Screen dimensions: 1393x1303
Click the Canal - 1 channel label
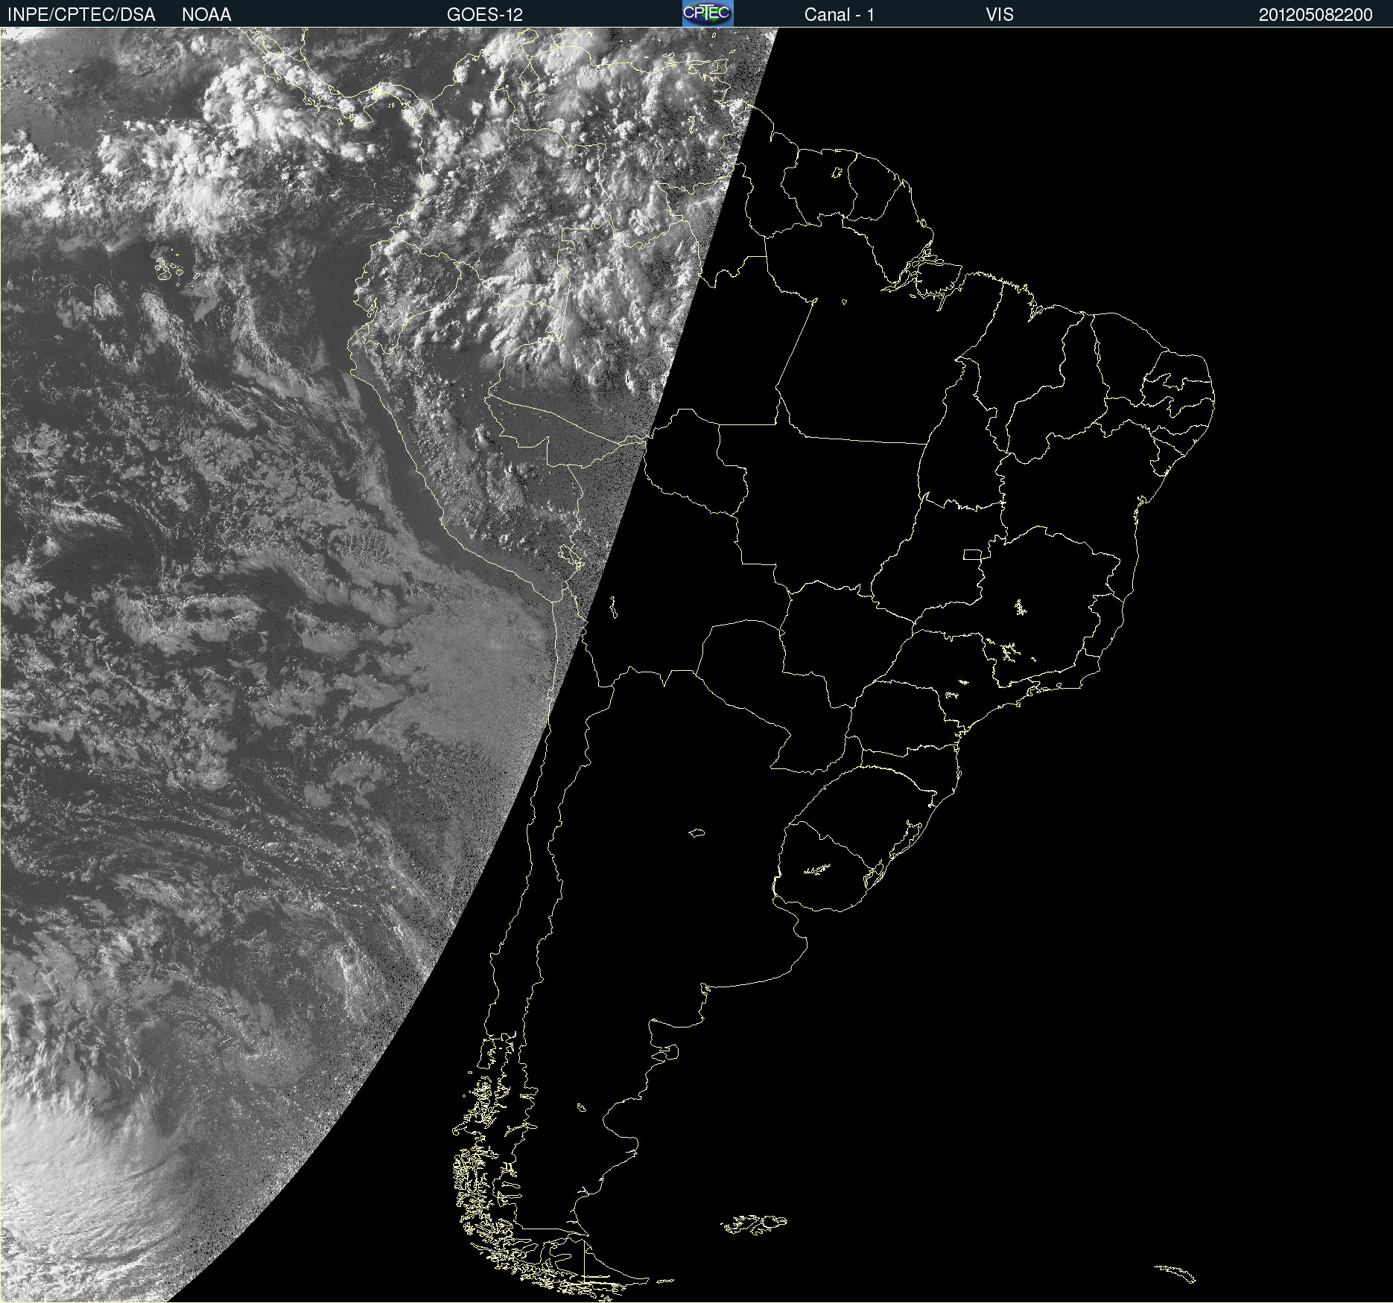[840, 15]
